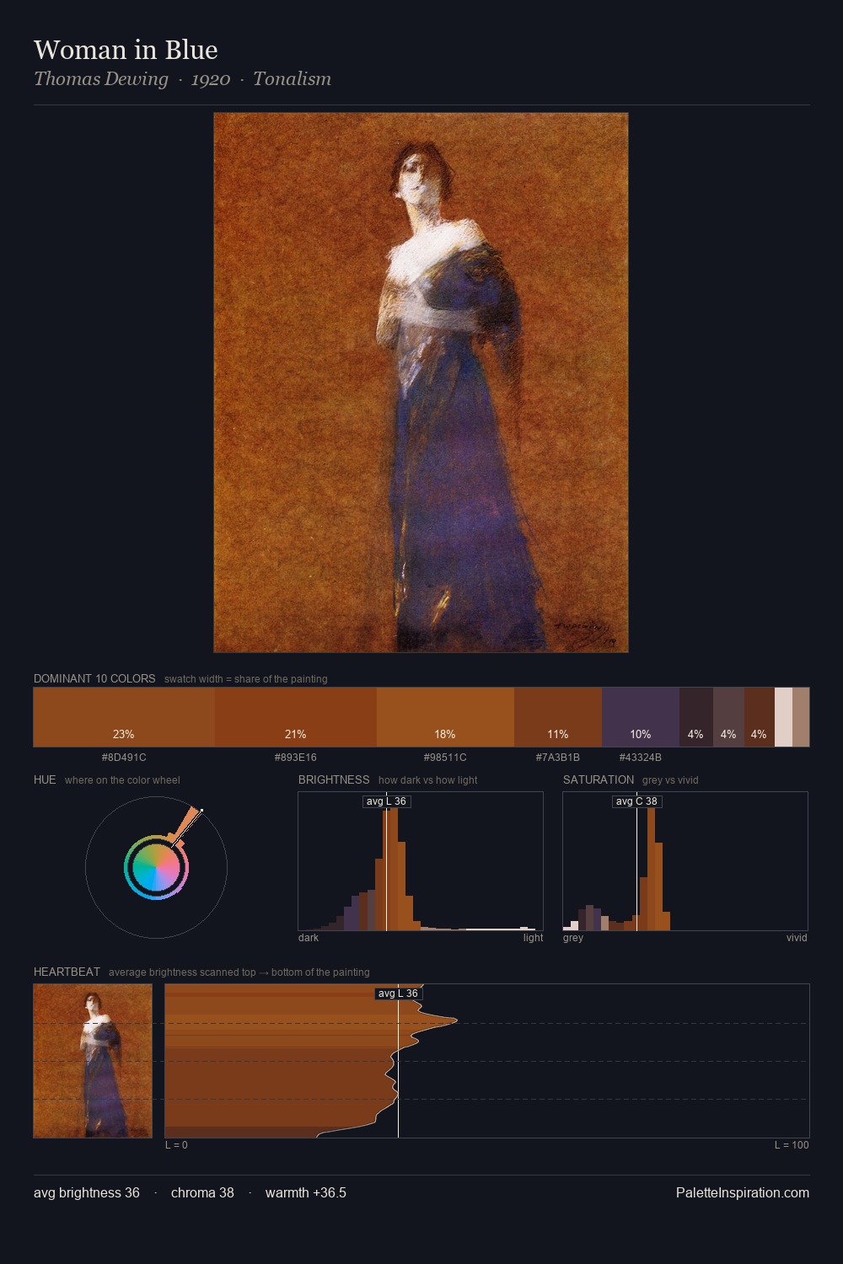The width and height of the screenshot is (843, 1264).
Task: Select the 21% swatch #893E16
Action: pyautogui.click(x=296, y=717)
